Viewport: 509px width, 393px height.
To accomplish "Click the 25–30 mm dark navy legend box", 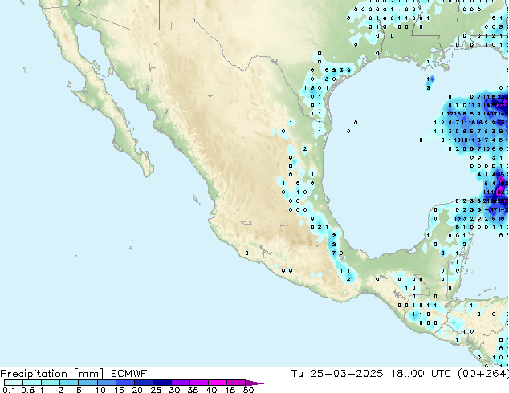I will coord(162,383).
